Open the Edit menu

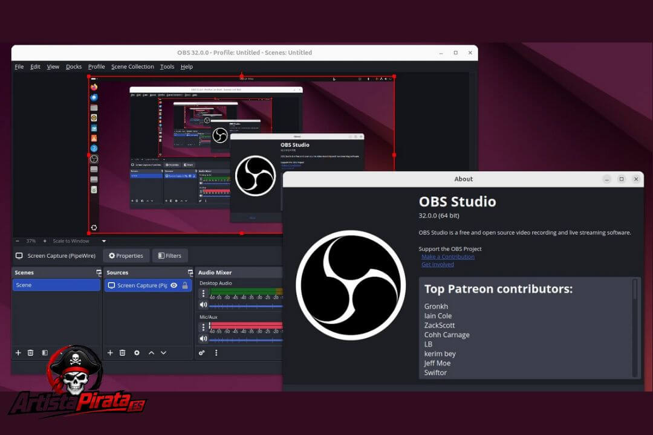(x=35, y=66)
